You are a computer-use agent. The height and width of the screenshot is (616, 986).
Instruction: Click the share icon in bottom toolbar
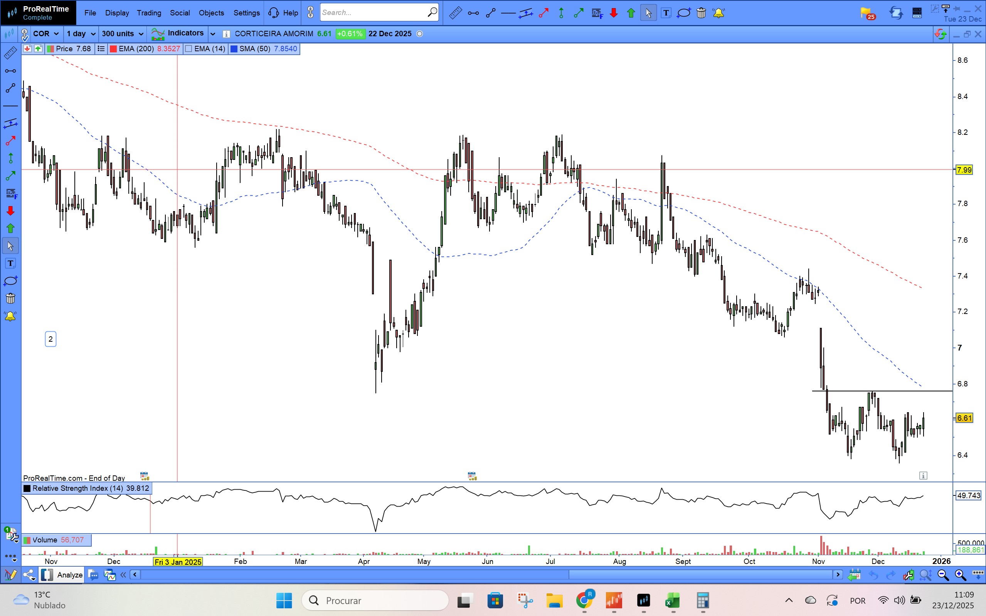click(x=29, y=575)
